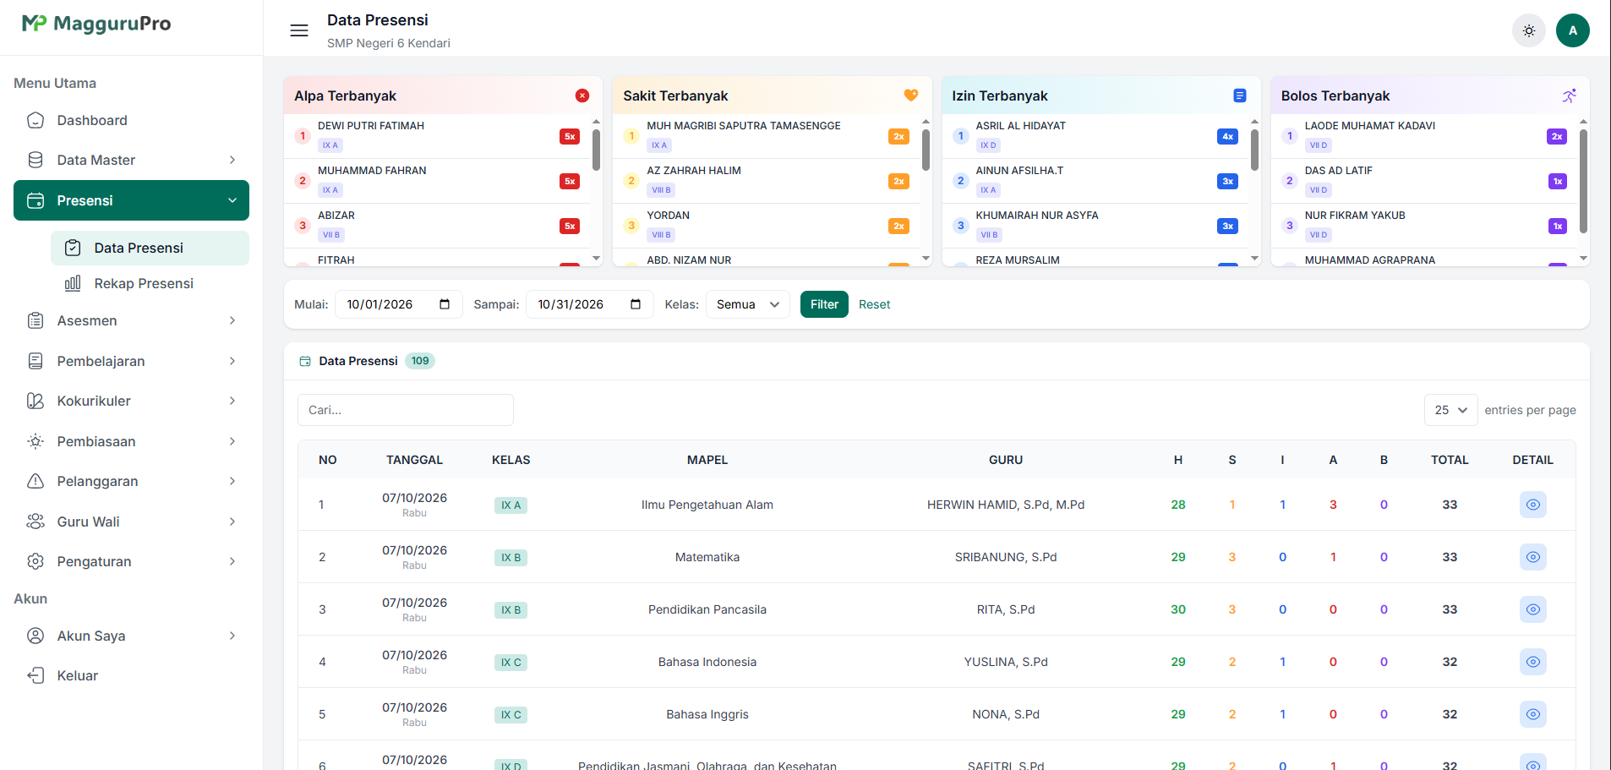1611x770 pixels.
Task: Click the Reset link
Action: point(874,304)
